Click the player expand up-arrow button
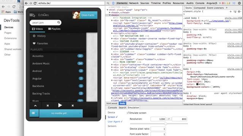The width and height of the screenshot is (243, 136). tap(35, 106)
